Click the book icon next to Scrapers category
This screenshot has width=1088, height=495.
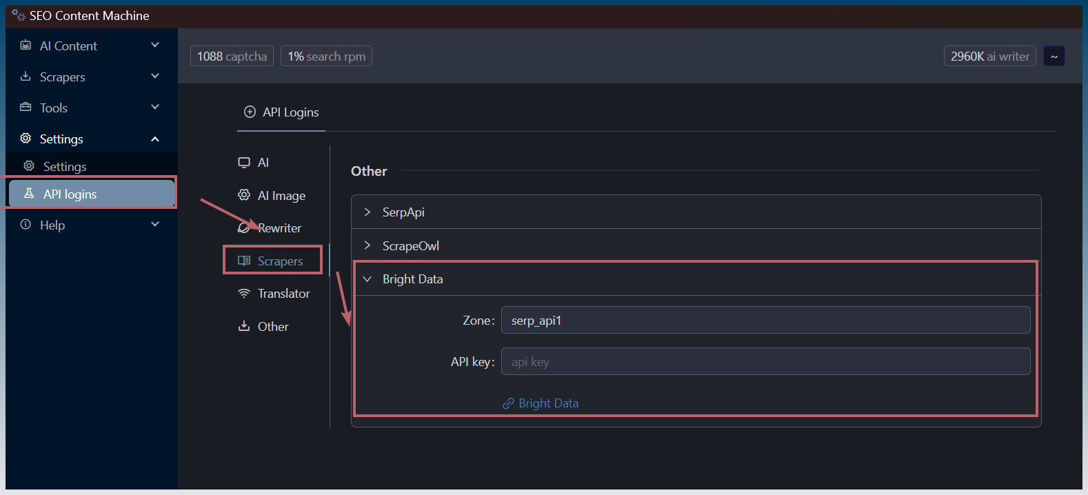(244, 261)
